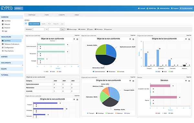This screenshot has height=123, width=194.
Task: Open gear settings of Objet bar chart
Action: (x=74, y=39)
